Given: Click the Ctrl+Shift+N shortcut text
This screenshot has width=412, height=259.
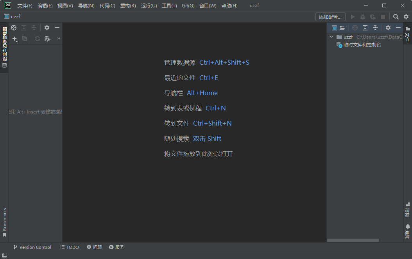Looking at the screenshot, I should [212, 123].
